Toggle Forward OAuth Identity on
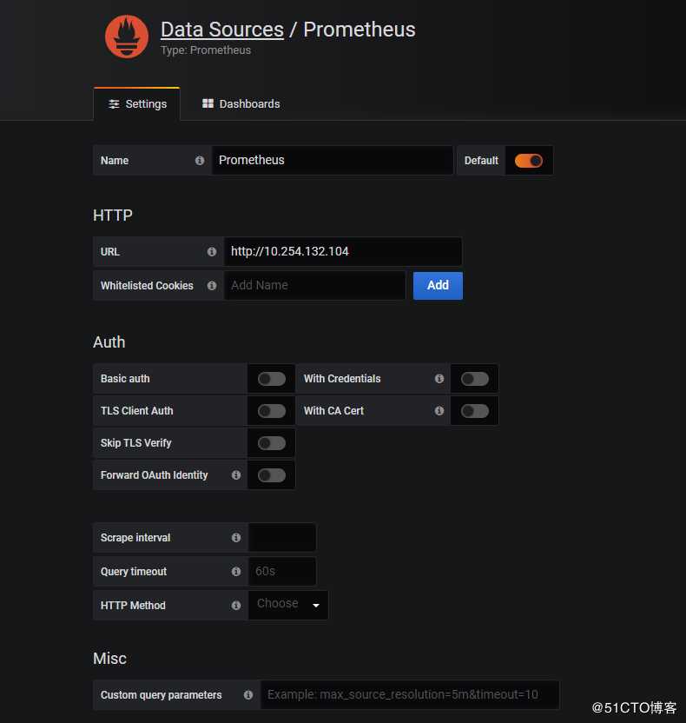The image size is (686, 723). point(272,475)
